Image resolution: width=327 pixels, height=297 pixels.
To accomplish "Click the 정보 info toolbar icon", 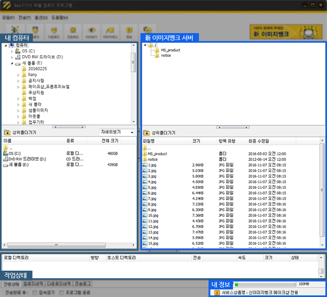I will coord(129,30).
